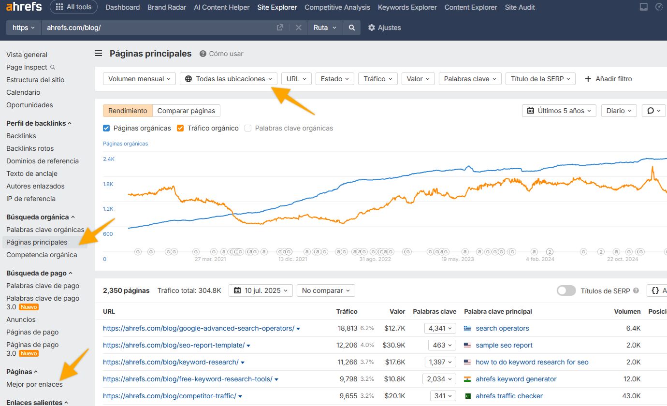Open the Todas las ubicaciones dropdown
Viewport: 667px width, 406px height.
pyautogui.click(x=229, y=79)
